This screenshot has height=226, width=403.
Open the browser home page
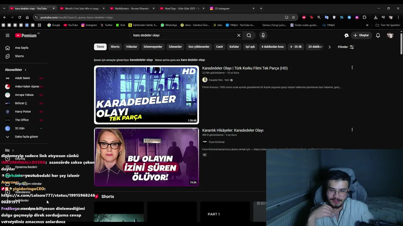pyautogui.click(x=27, y=17)
